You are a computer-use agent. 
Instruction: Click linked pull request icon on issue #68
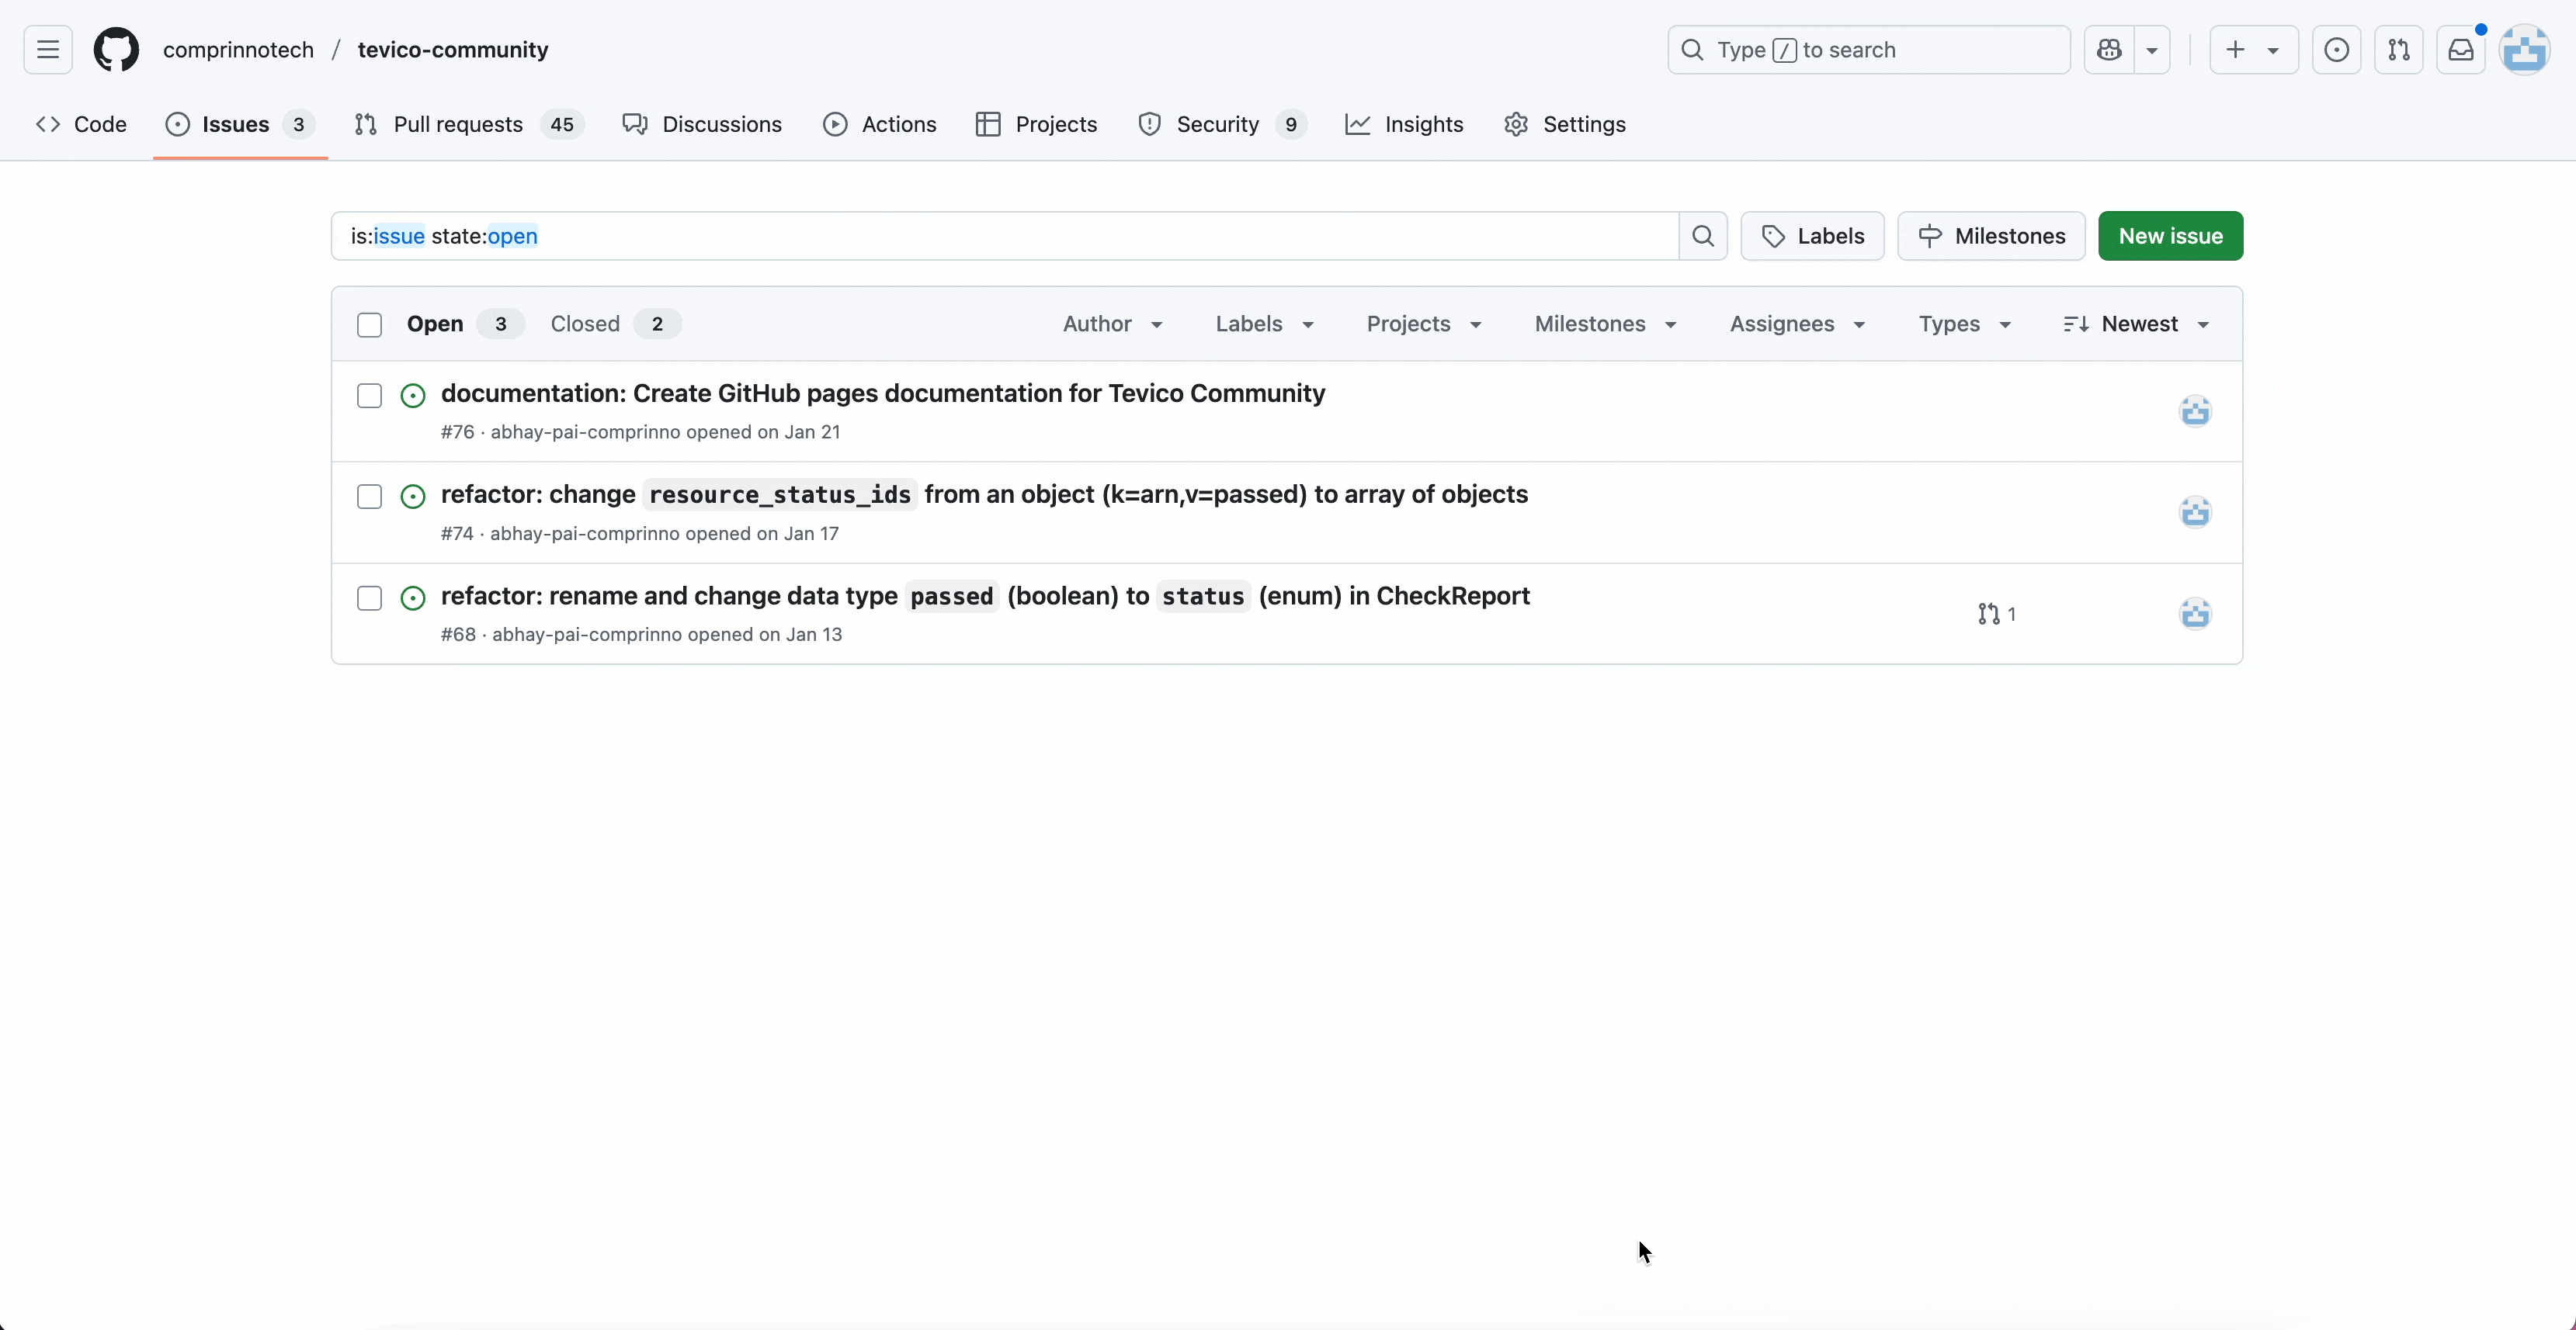coord(1996,614)
